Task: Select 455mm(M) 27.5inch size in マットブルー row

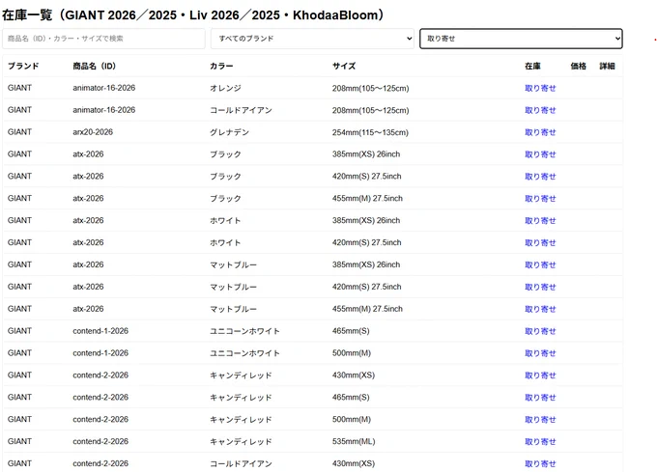Action: (367, 309)
